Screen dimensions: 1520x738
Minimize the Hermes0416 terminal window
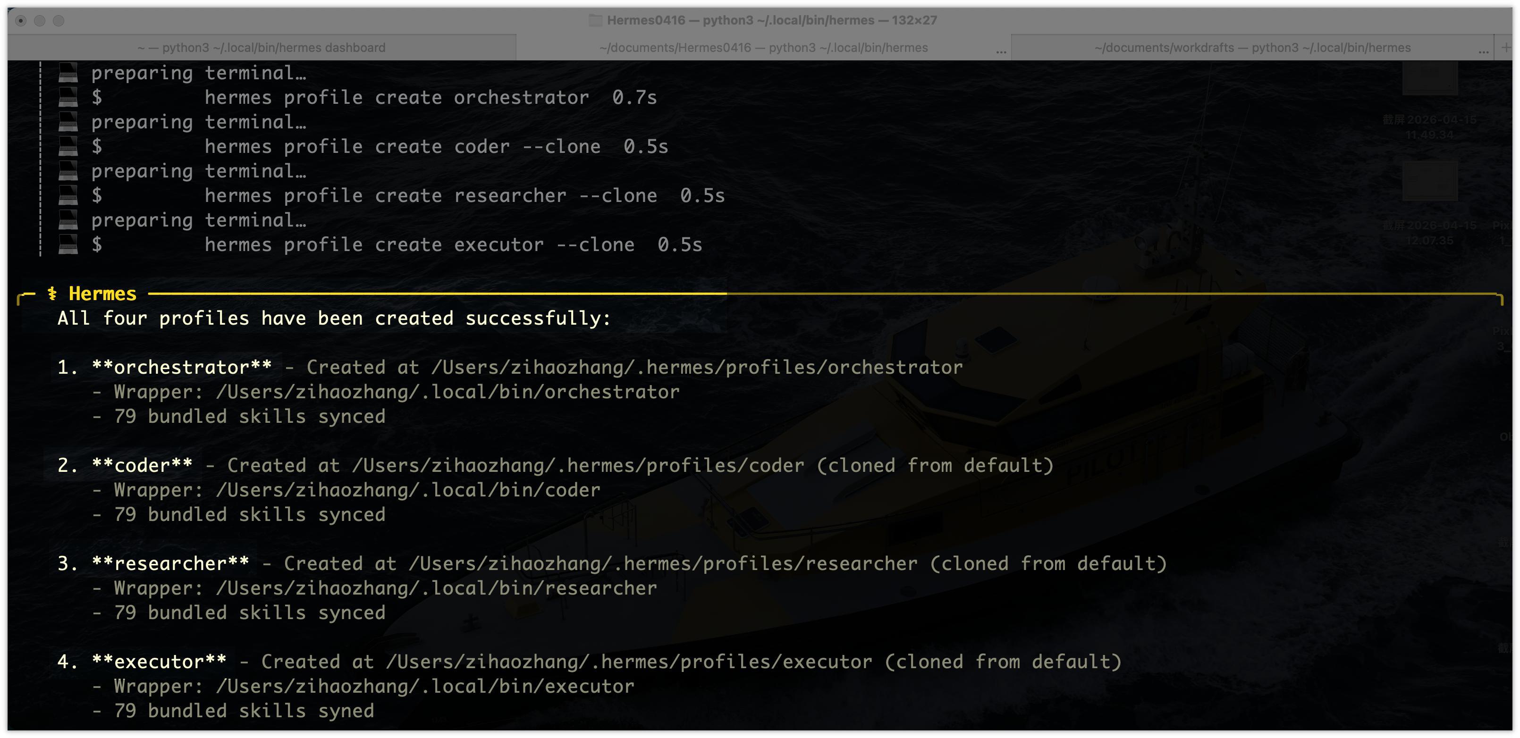click(x=40, y=21)
